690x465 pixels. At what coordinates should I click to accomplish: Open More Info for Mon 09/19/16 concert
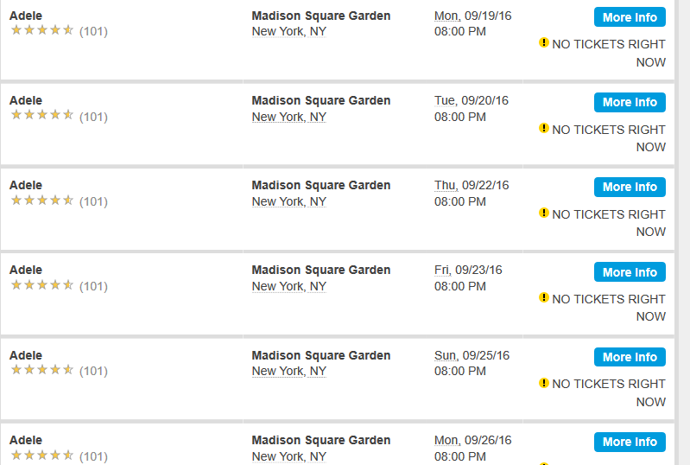[630, 17]
